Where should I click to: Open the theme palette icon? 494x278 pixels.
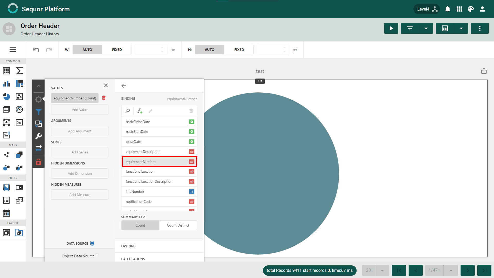[471, 9]
